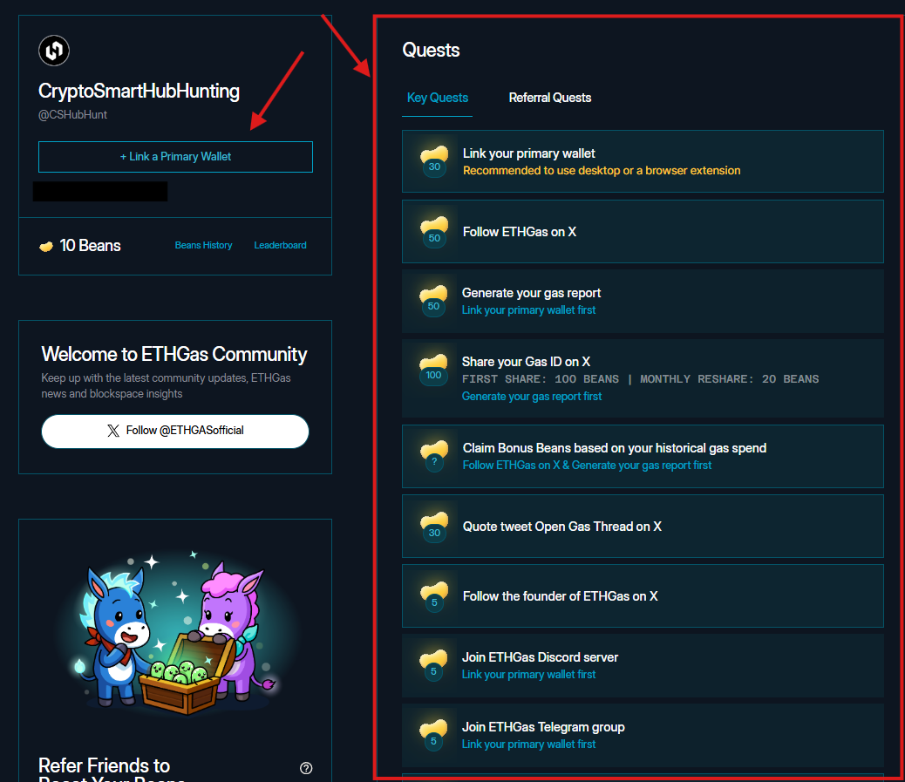
Task: Open the Referral Quests tab
Action: point(549,98)
